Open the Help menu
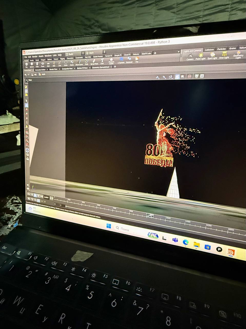Viewport: 246px width, 329px height. click(x=60, y=55)
